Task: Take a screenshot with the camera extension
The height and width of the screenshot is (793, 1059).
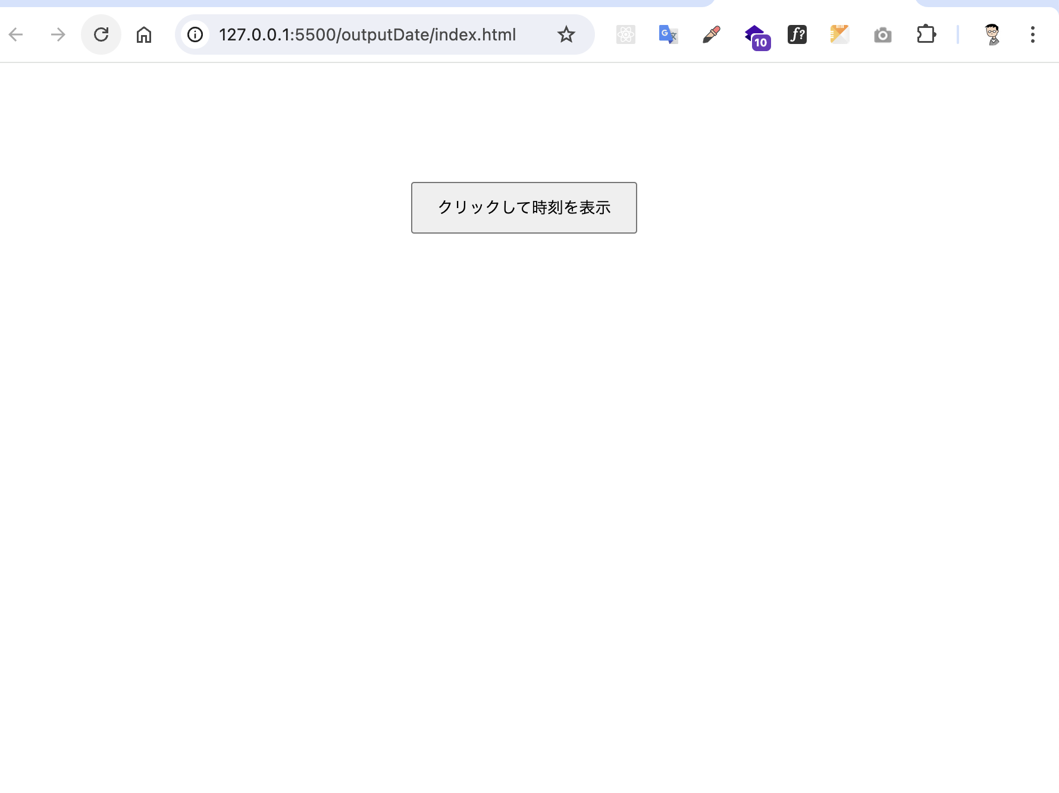Action: tap(882, 34)
